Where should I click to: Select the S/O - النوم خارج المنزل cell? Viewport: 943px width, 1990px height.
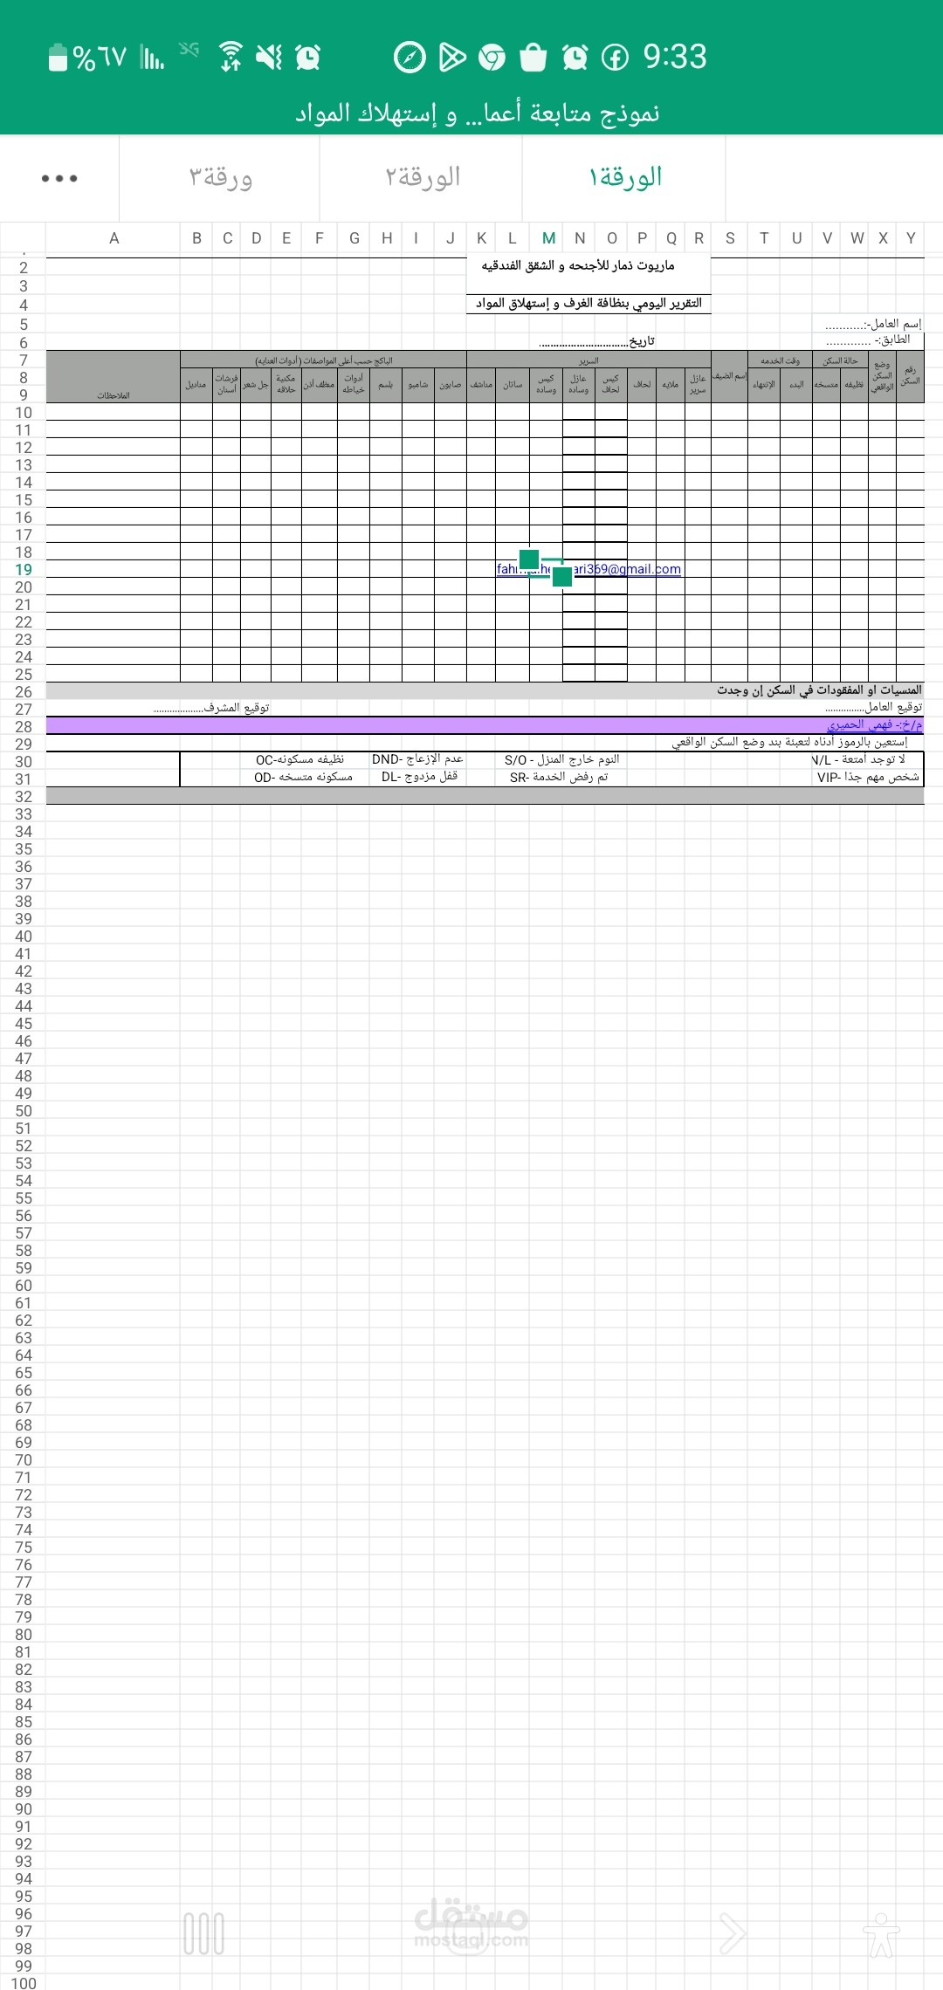[x=561, y=760]
